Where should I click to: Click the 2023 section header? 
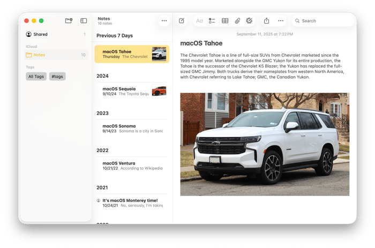pos(103,113)
